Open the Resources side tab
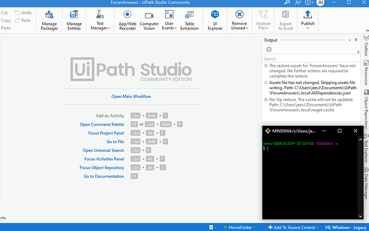 366,73
